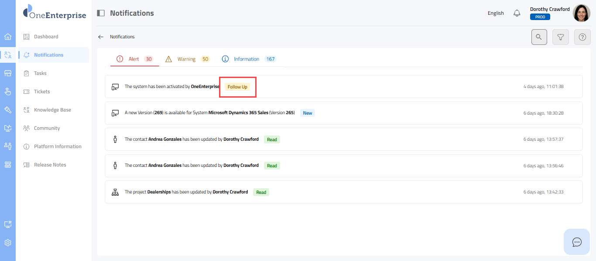
Task: Open the filter funnel icon
Action: (x=561, y=37)
